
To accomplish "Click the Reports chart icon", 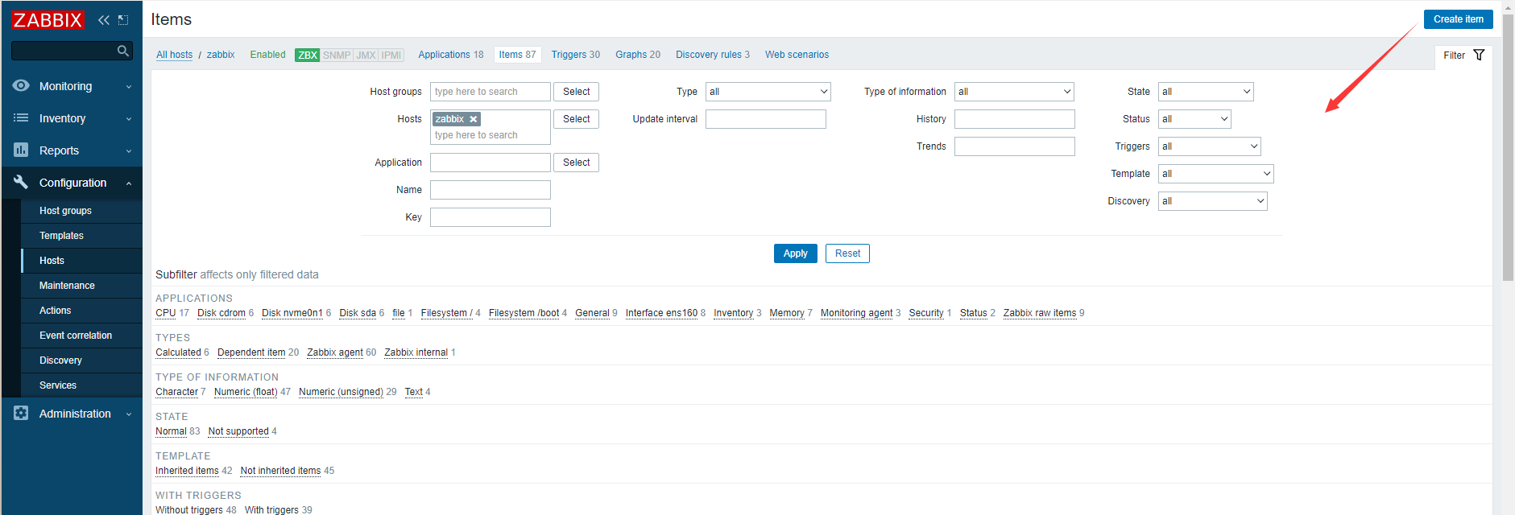I will 21,150.
